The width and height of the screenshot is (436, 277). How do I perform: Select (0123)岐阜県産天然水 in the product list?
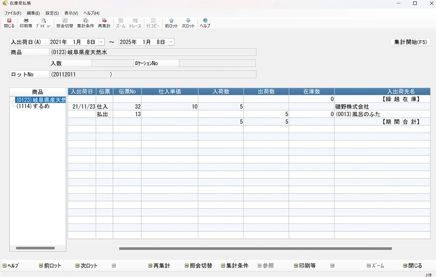(40, 100)
